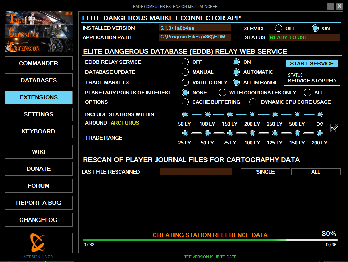Set trade range to 50 LY
The width and height of the screenshot is (348, 262).
pyautogui.click(x=208, y=133)
